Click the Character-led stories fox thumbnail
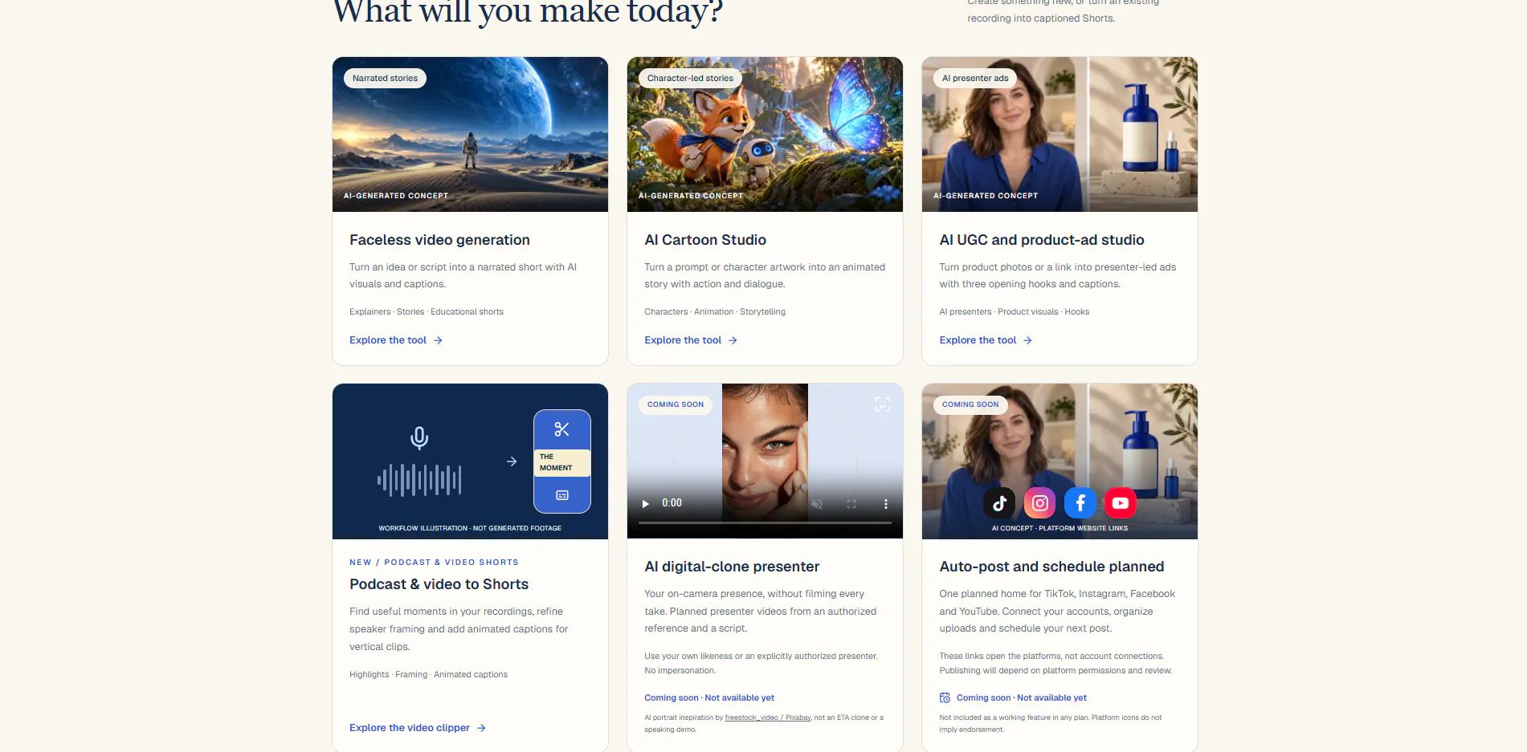Screen dimensions: 1527x752 pyautogui.click(x=765, y=135)
